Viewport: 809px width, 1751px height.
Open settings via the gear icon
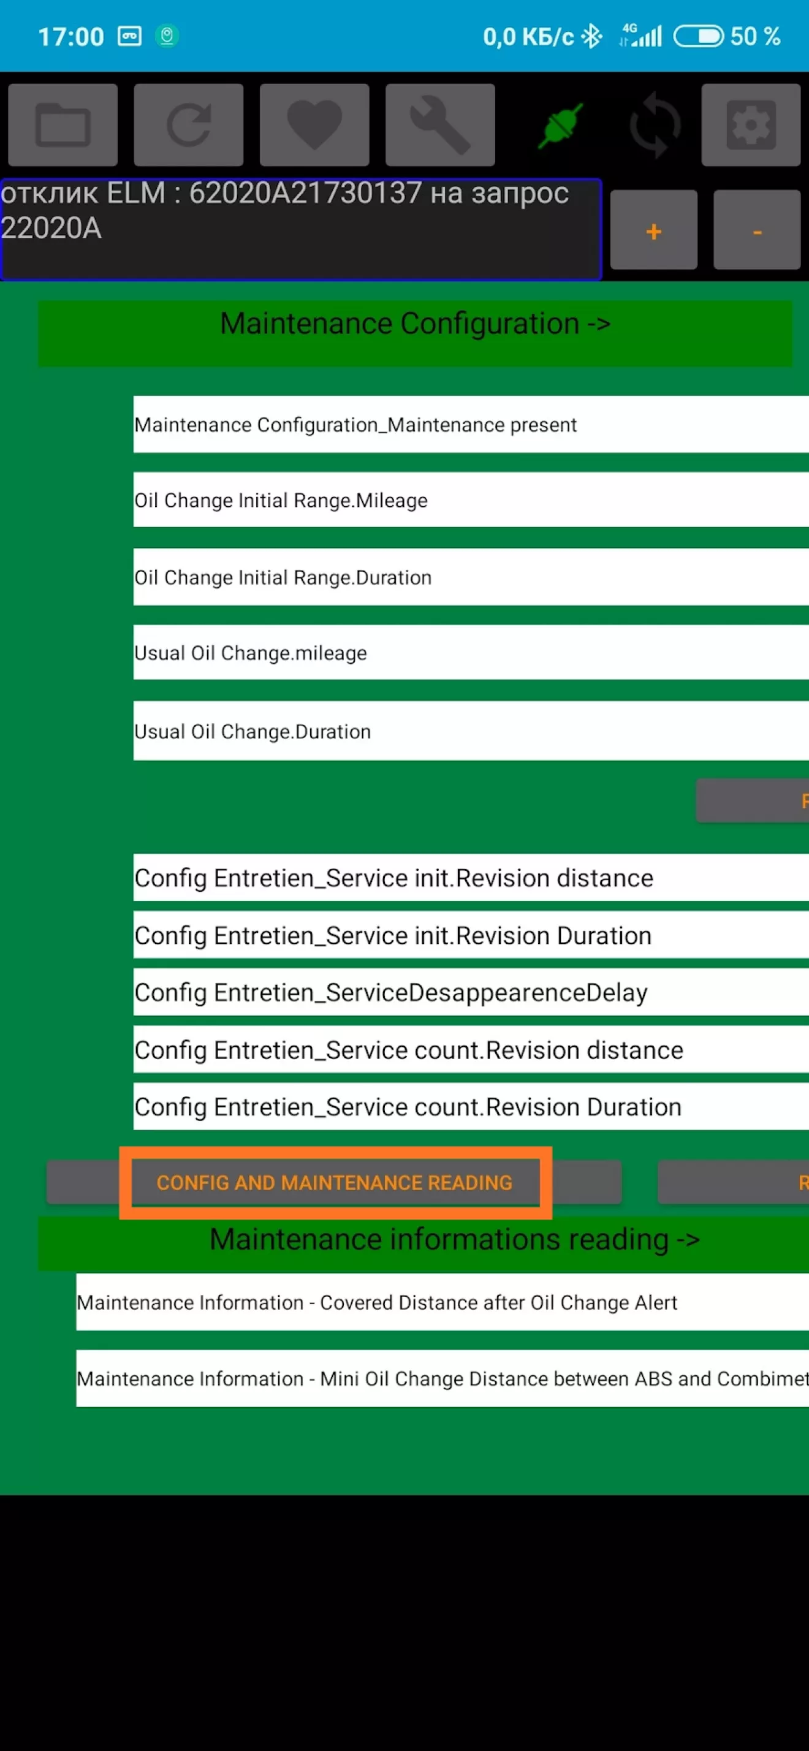click(x=751, y=125)
